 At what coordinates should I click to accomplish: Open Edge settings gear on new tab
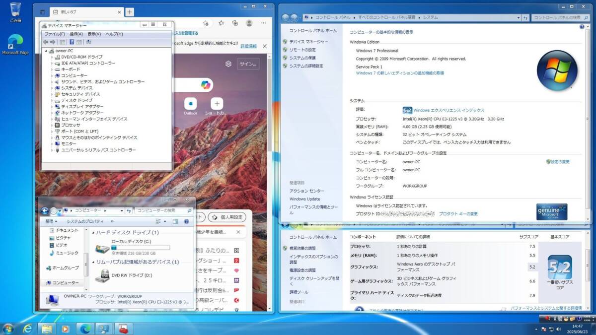click(228, 64)
